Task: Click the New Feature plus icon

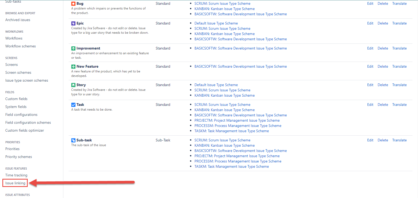Action: [x=73, y=67]
